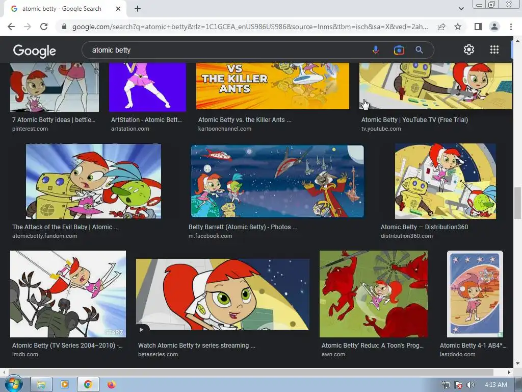Open the YouTube TV Atomic Betty image
Screen dimensions: 522x392
pyautogui.click(x=435, y=86)
